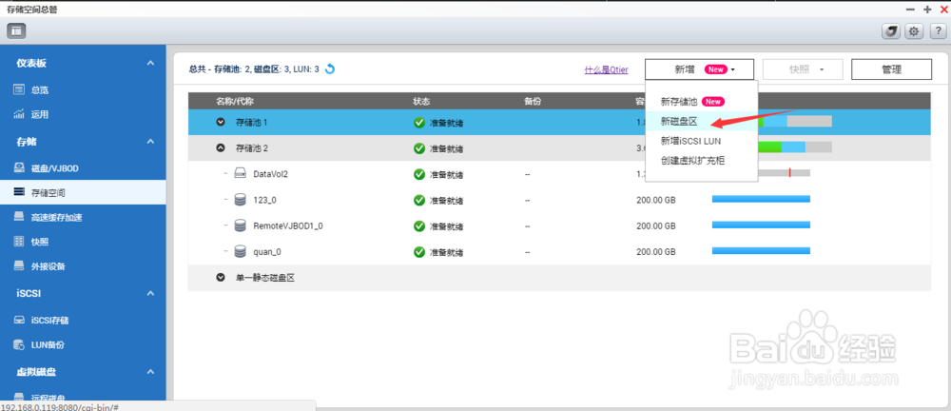Click green status check of quan_0
This screenshot has height=411, width=951.
pos(418,251)
